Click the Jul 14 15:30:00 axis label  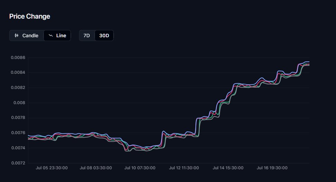(x=228, y=168)
